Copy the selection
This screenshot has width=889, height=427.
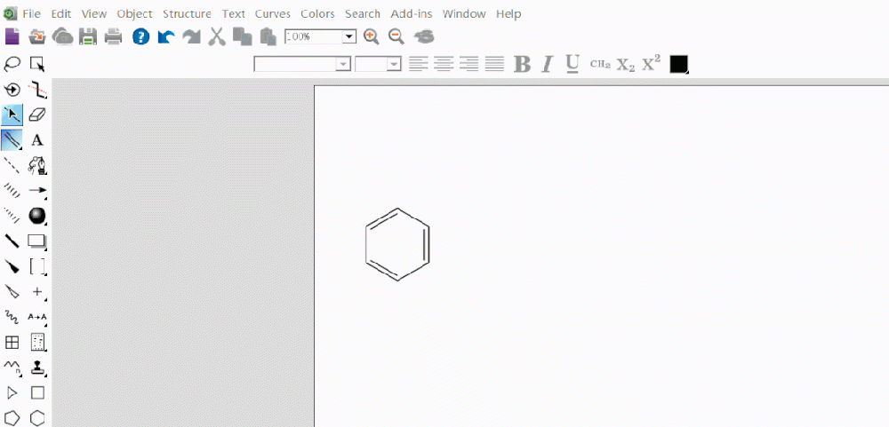(x=243, y=36)
